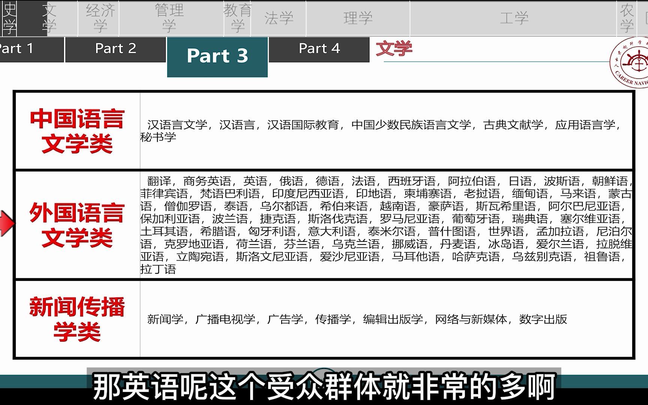
Task: Click 汉语言文学 in the first row
Action: [x=177, y=125]
